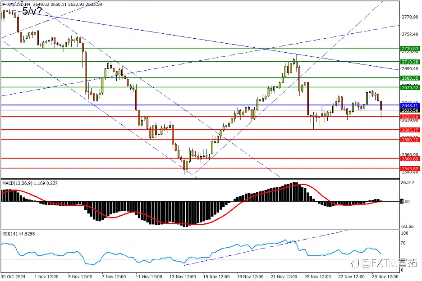Select the red 2605.17 support price tag

click(x=410, y=130)
